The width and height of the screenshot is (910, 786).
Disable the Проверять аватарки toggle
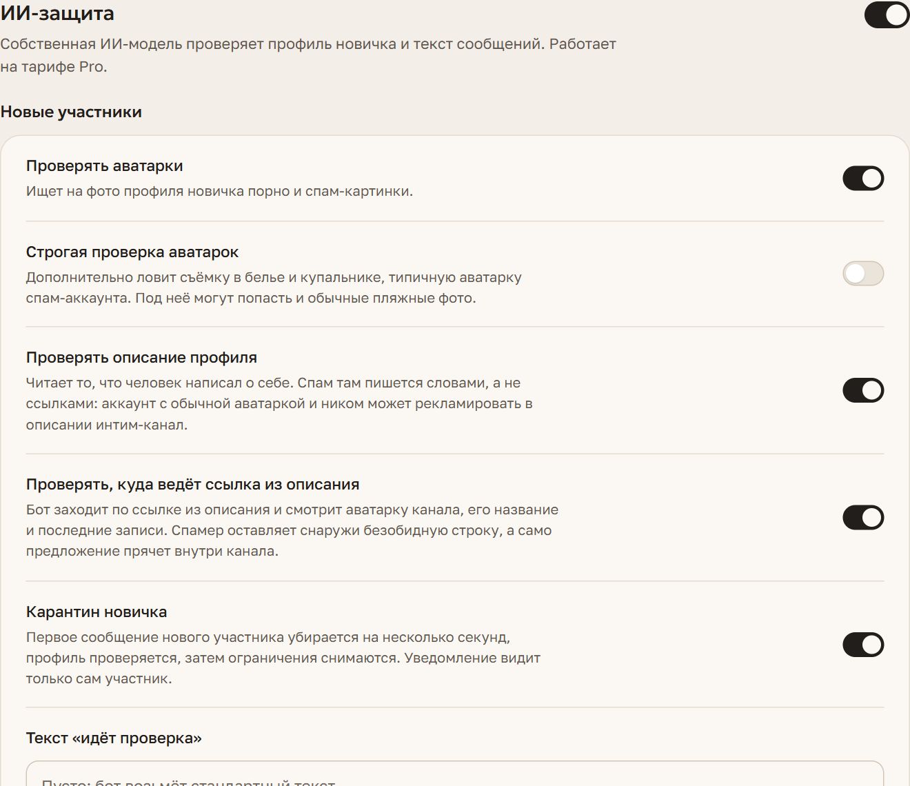click(863, 179)
